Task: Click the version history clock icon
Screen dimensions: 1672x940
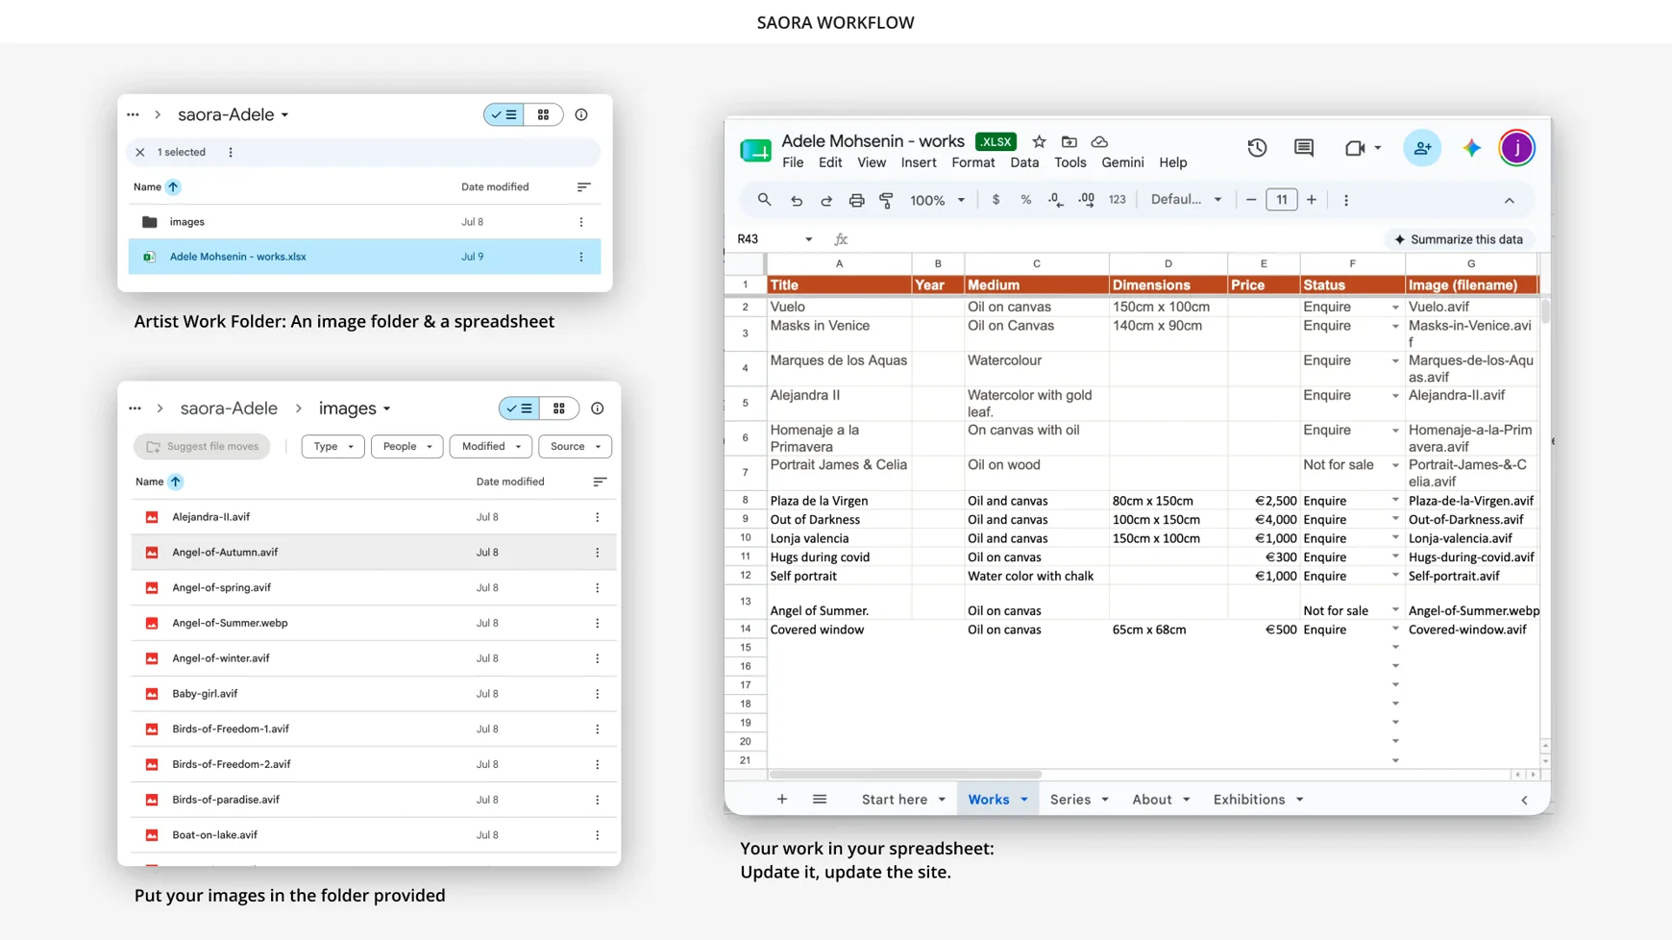Action: click(1257, 148)
